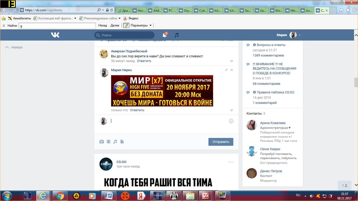Expand Рекомендуемые сайты dropdown arrow
Image resolution: width=358 pixels, height=201 pixels.
click(119, 18)
